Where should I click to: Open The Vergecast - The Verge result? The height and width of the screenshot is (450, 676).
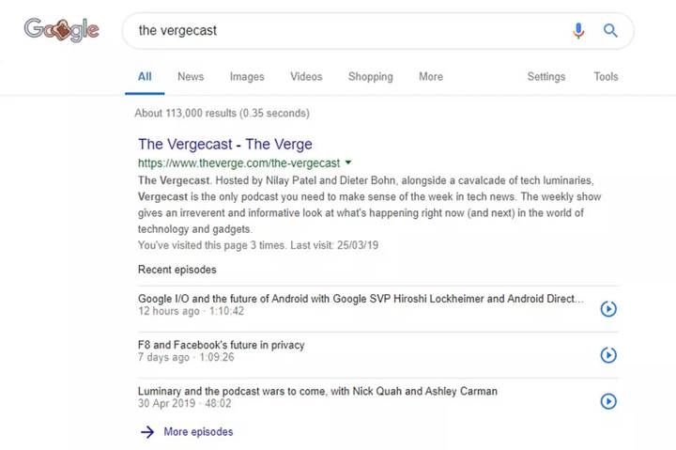coord(225,145)
